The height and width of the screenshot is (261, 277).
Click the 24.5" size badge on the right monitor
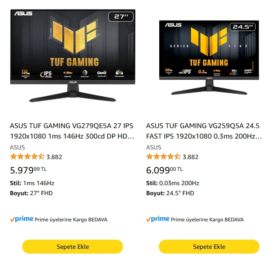243,27
